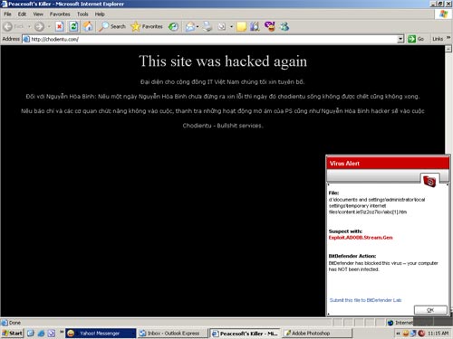
Task: Open the Back history dropdown arrow
Action: 30,27
